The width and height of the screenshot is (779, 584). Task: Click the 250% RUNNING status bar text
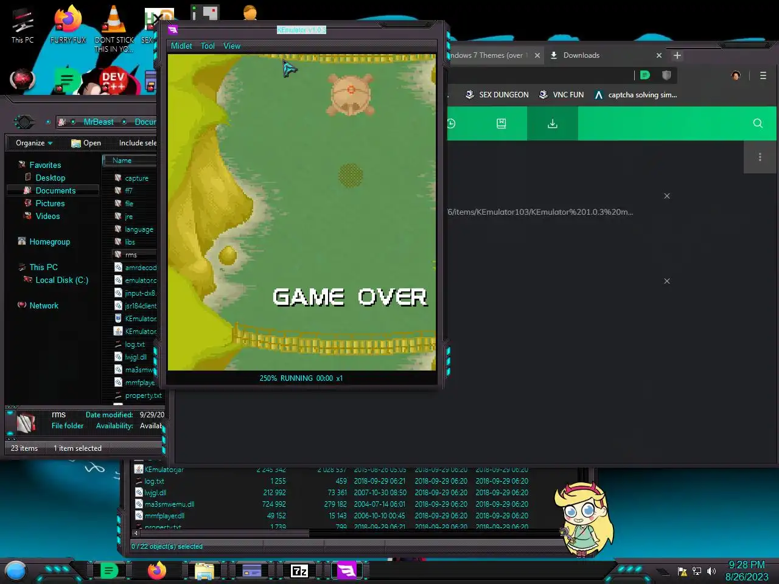[x=301, y=378]
